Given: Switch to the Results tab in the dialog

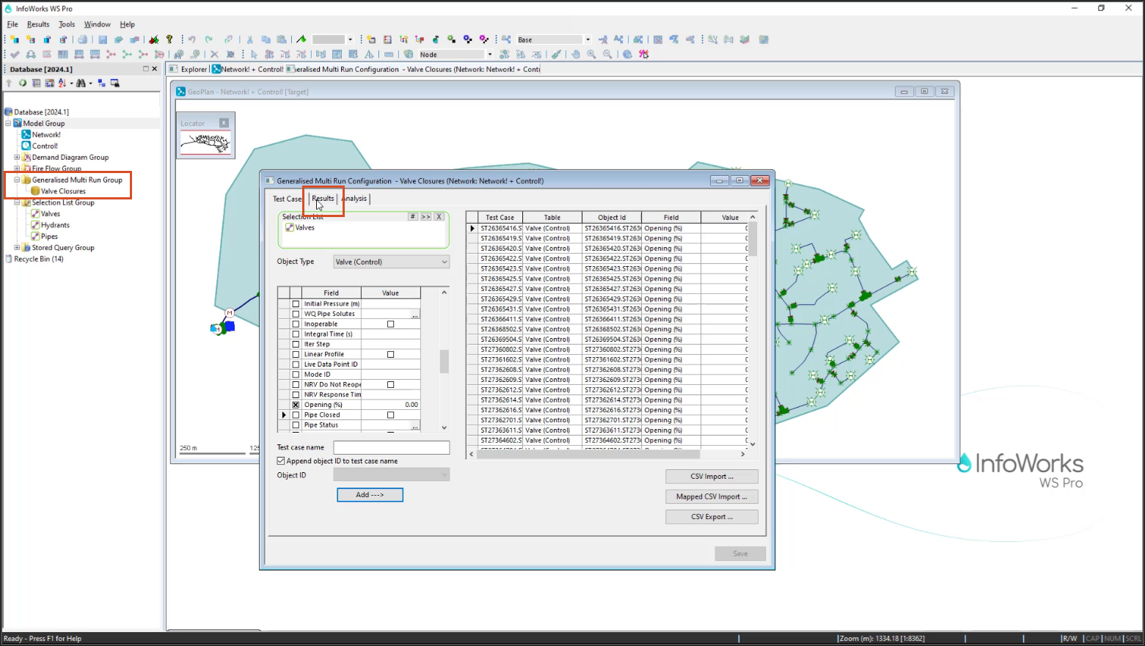Looking at the screenshot, I should point(323,199).
